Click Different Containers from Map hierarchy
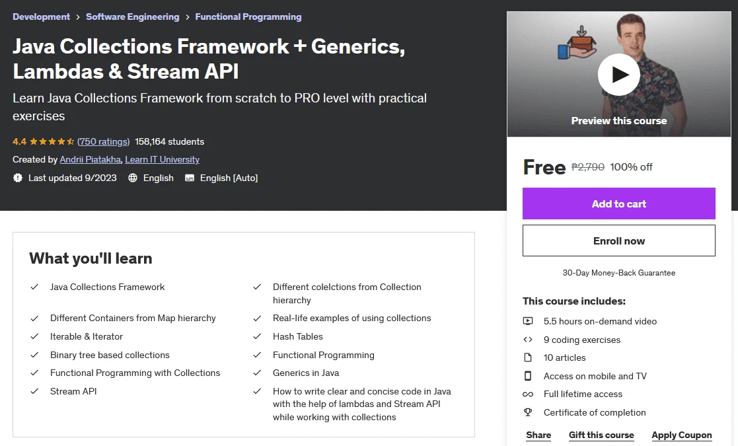The height and width of the screenshot is (446, 738). (x=133, y=318)
